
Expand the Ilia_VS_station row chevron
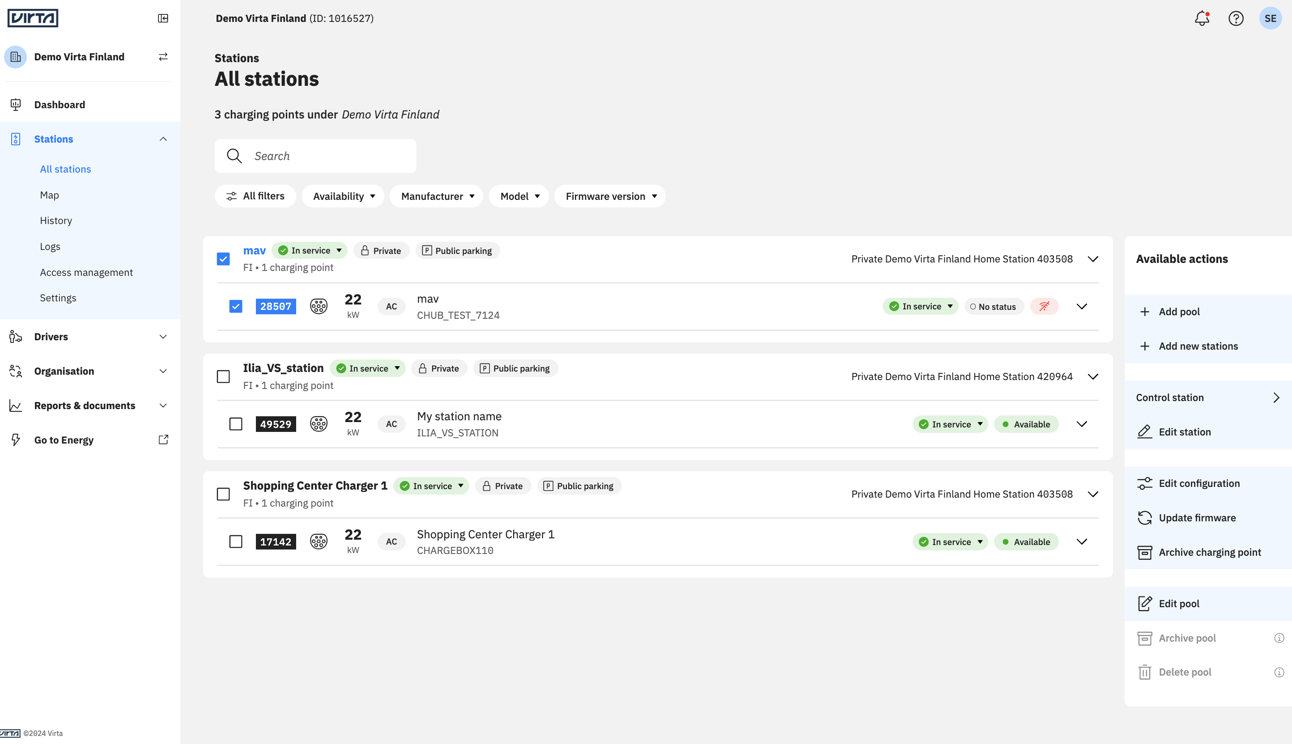(1093, 376)
